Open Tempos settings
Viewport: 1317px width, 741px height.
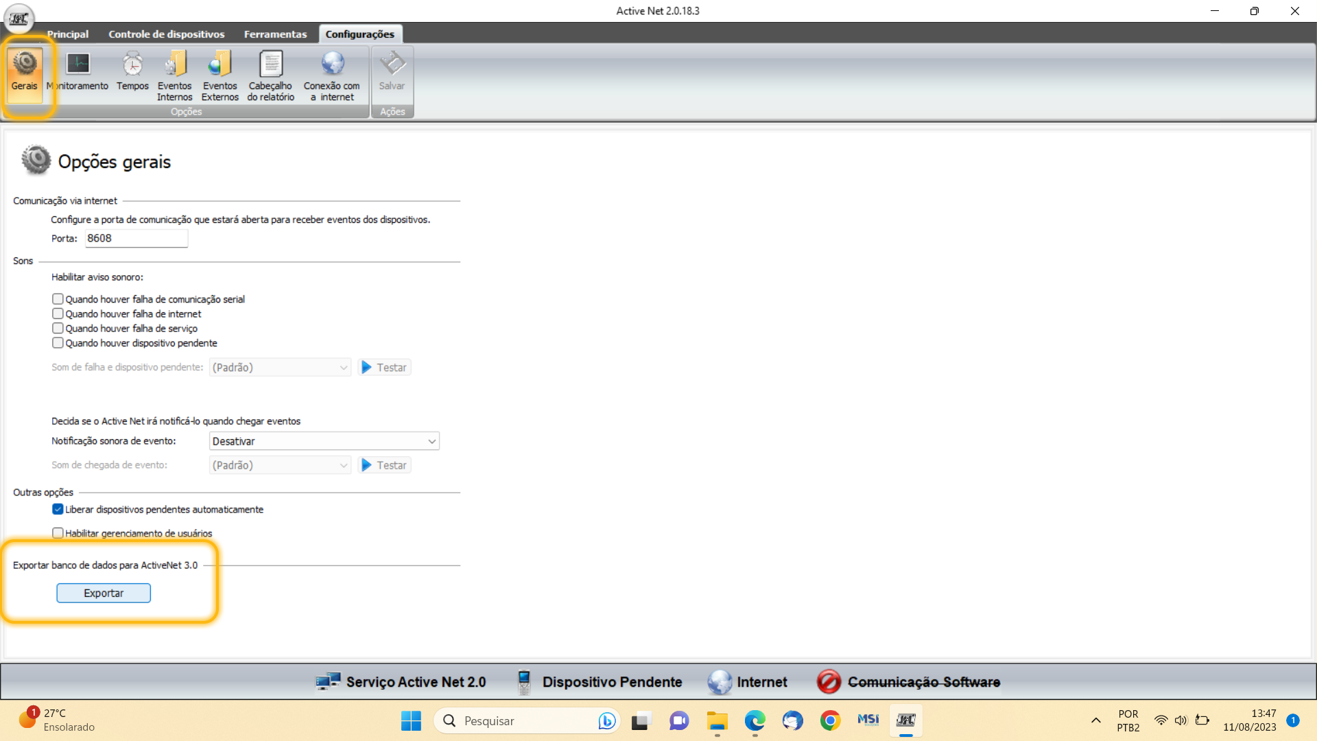tap(132, 71)
